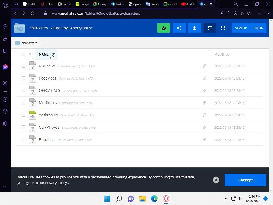
Task: Open the GX Cleaner sidebar icon
Action: tap(5, 39)
